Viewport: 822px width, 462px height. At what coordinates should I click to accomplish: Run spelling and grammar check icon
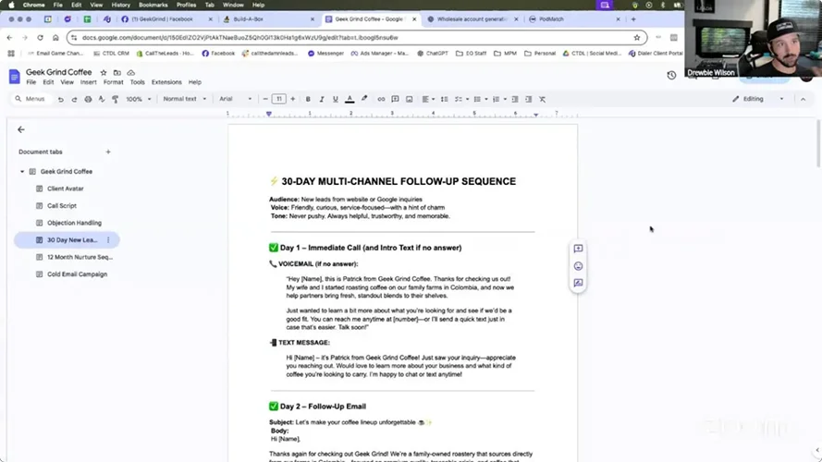tap(102, 99)
